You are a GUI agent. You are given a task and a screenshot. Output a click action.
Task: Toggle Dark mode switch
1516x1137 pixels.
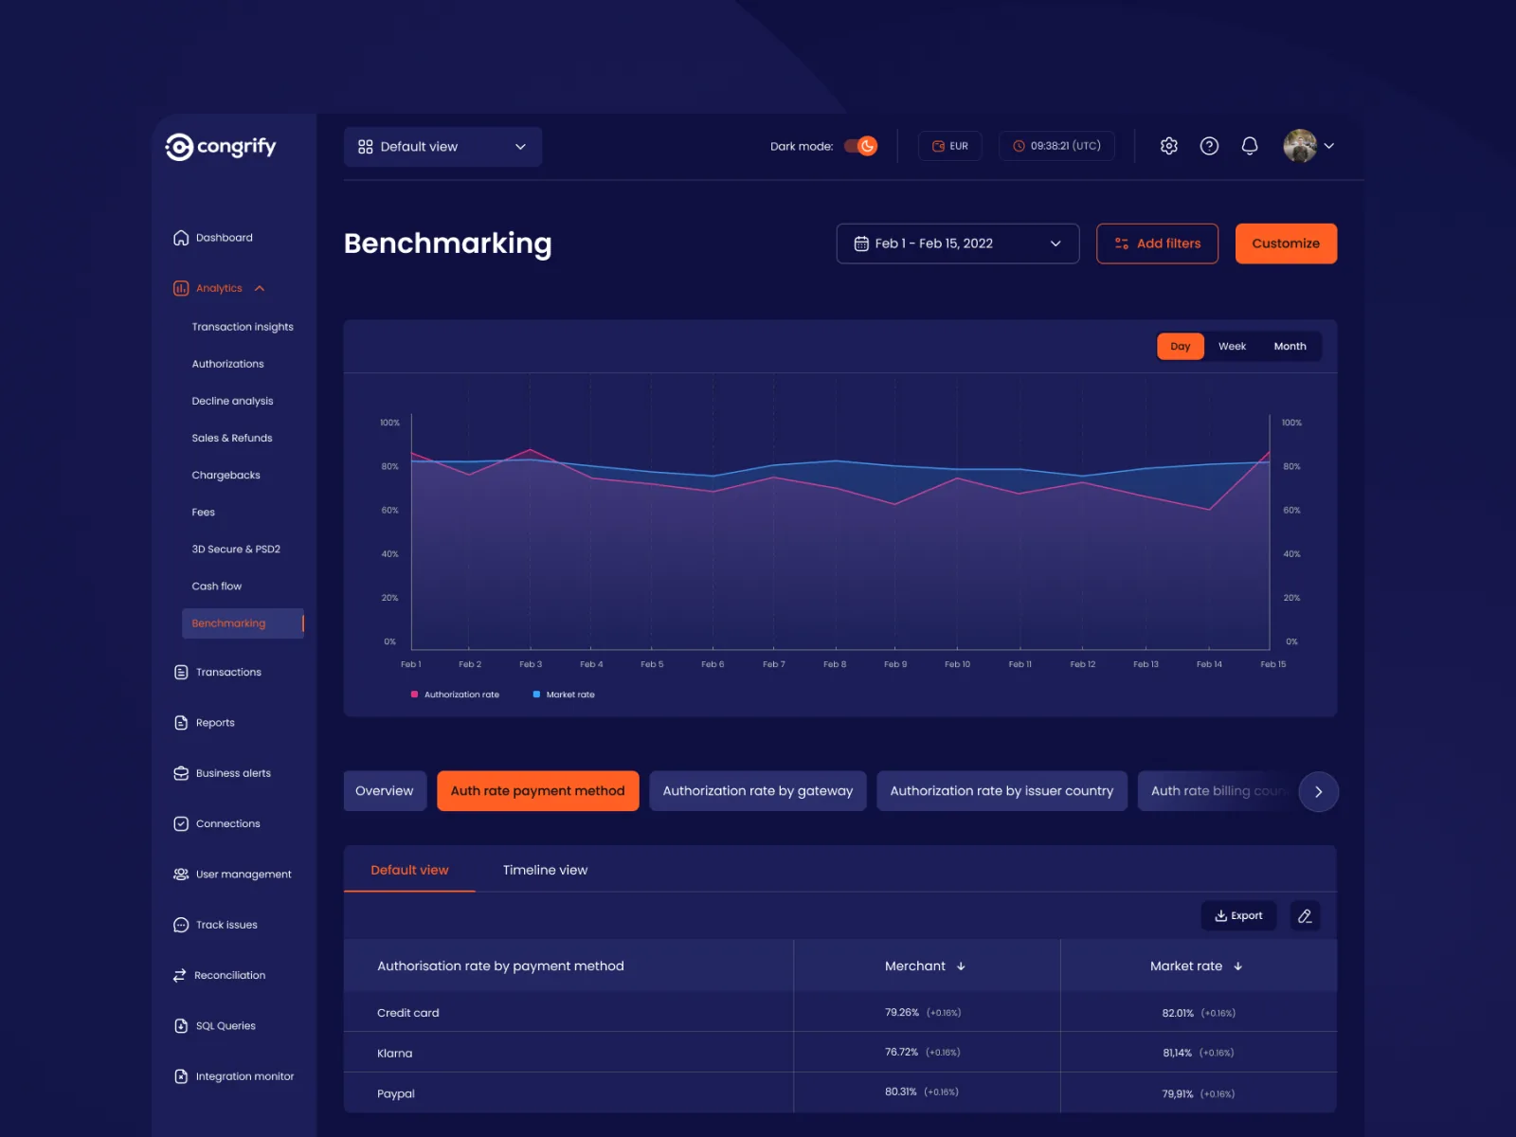click(861, 146)
